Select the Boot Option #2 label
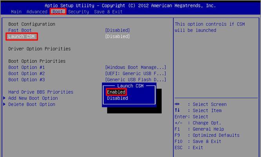261x157 pixels. [x=27, y=73]
